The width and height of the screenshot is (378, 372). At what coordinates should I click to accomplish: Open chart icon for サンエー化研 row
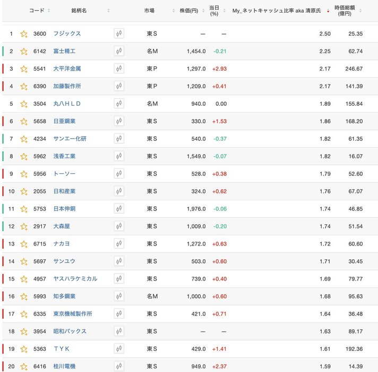tap(119, 139)
